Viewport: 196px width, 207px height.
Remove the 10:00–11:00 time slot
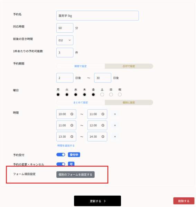click(x=115, y=114)
